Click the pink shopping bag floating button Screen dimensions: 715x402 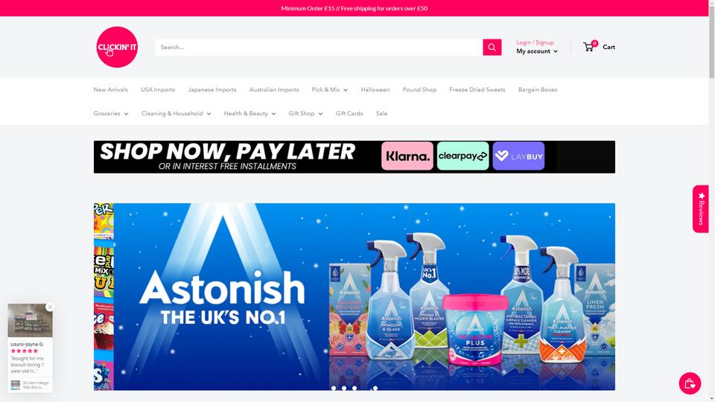690,383
